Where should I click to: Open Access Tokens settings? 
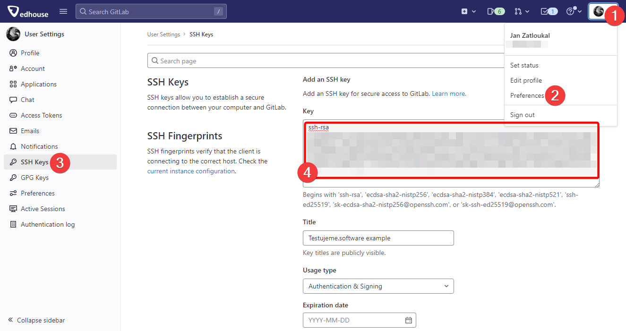point(41,115)
